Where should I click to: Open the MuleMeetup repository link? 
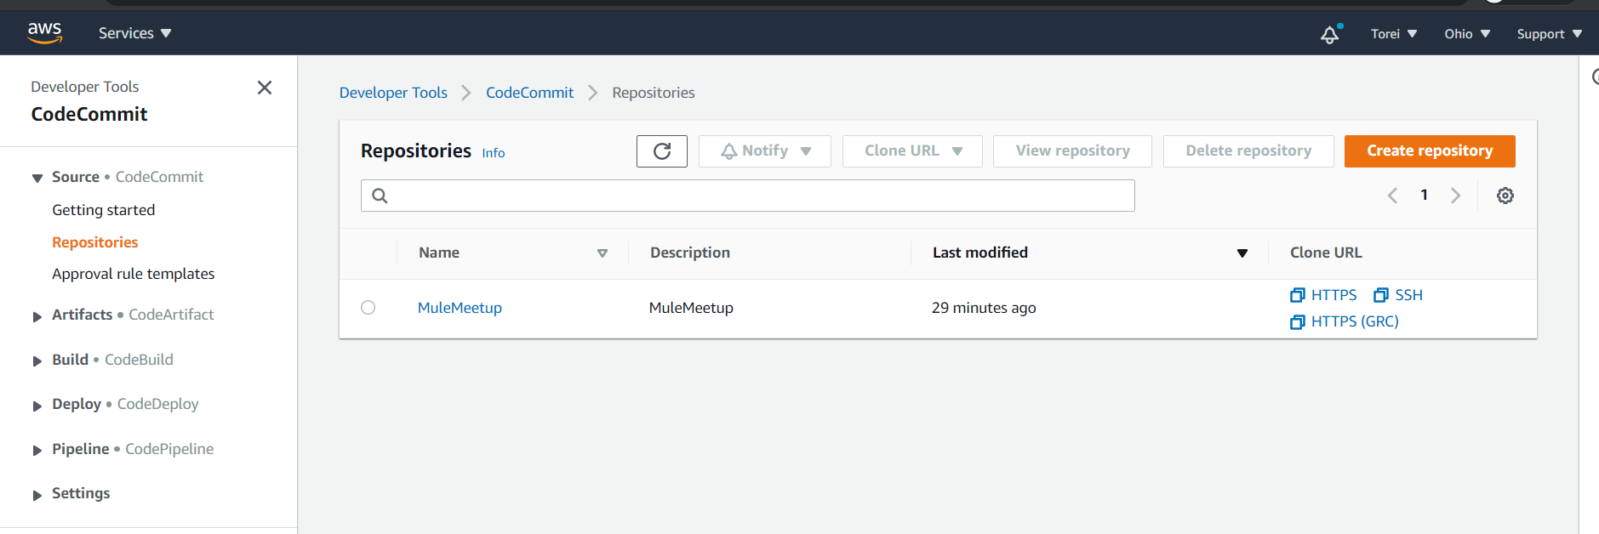460,308
